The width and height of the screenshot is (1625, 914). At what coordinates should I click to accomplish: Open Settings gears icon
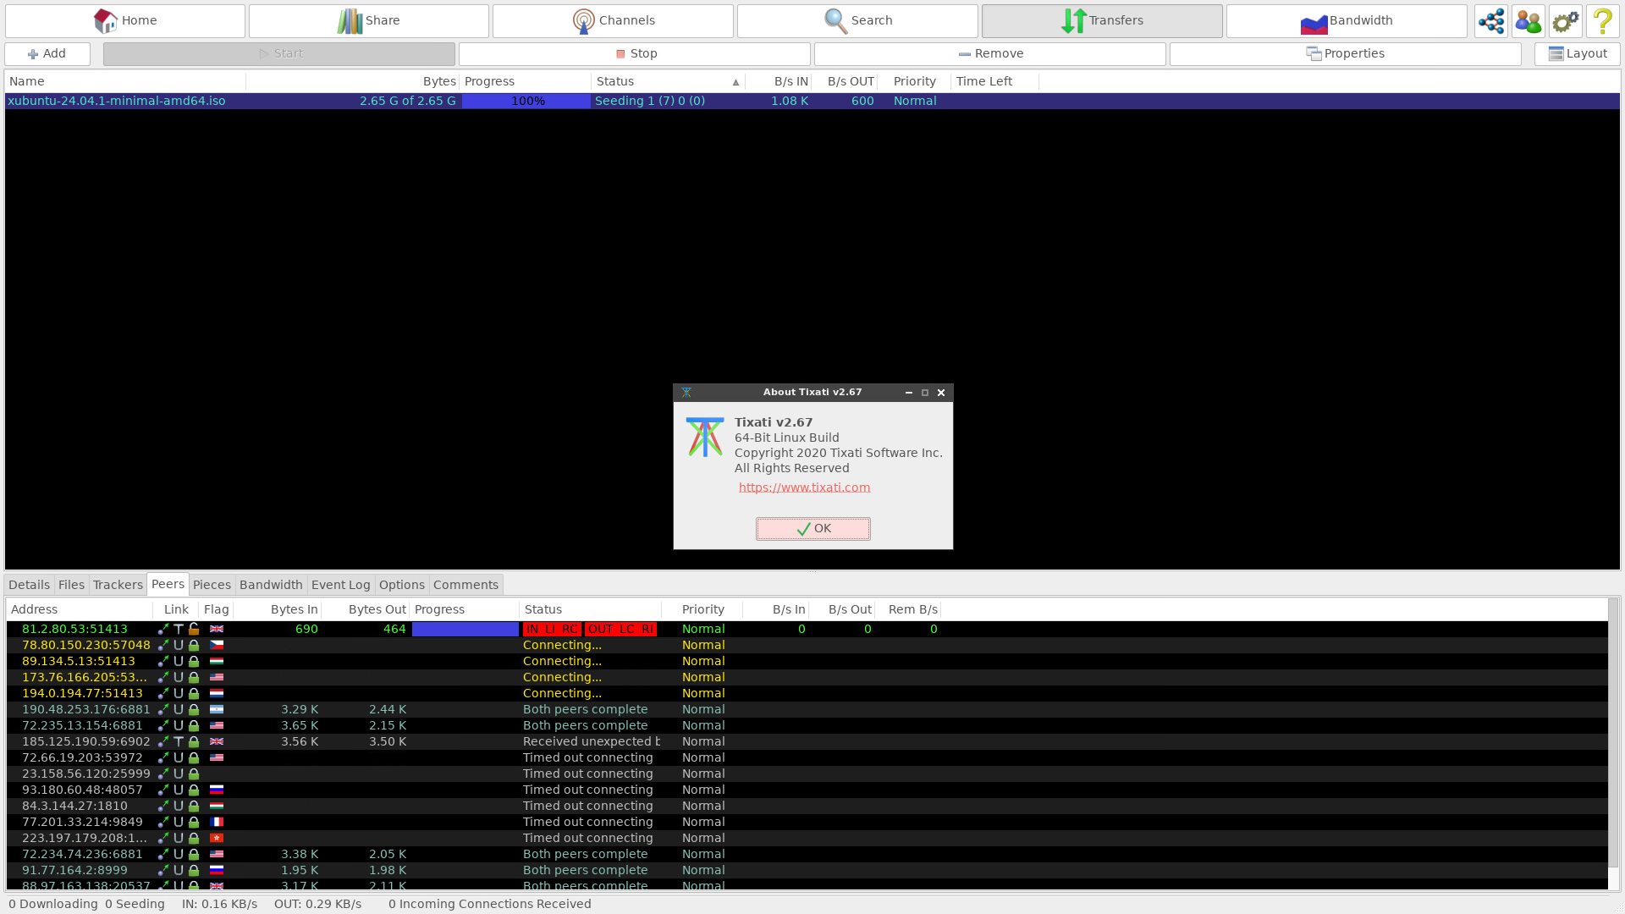pos(1565,20)
